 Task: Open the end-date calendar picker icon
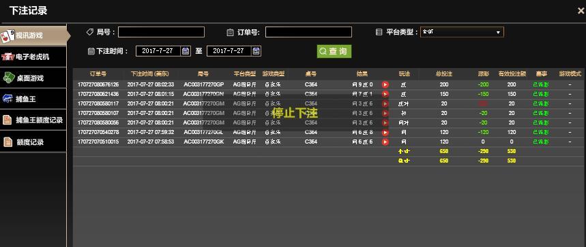(x=256, y=51)
